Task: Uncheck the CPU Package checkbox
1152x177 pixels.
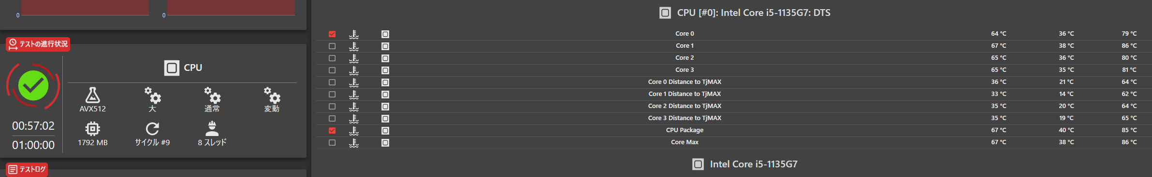Action: [332, 131]
